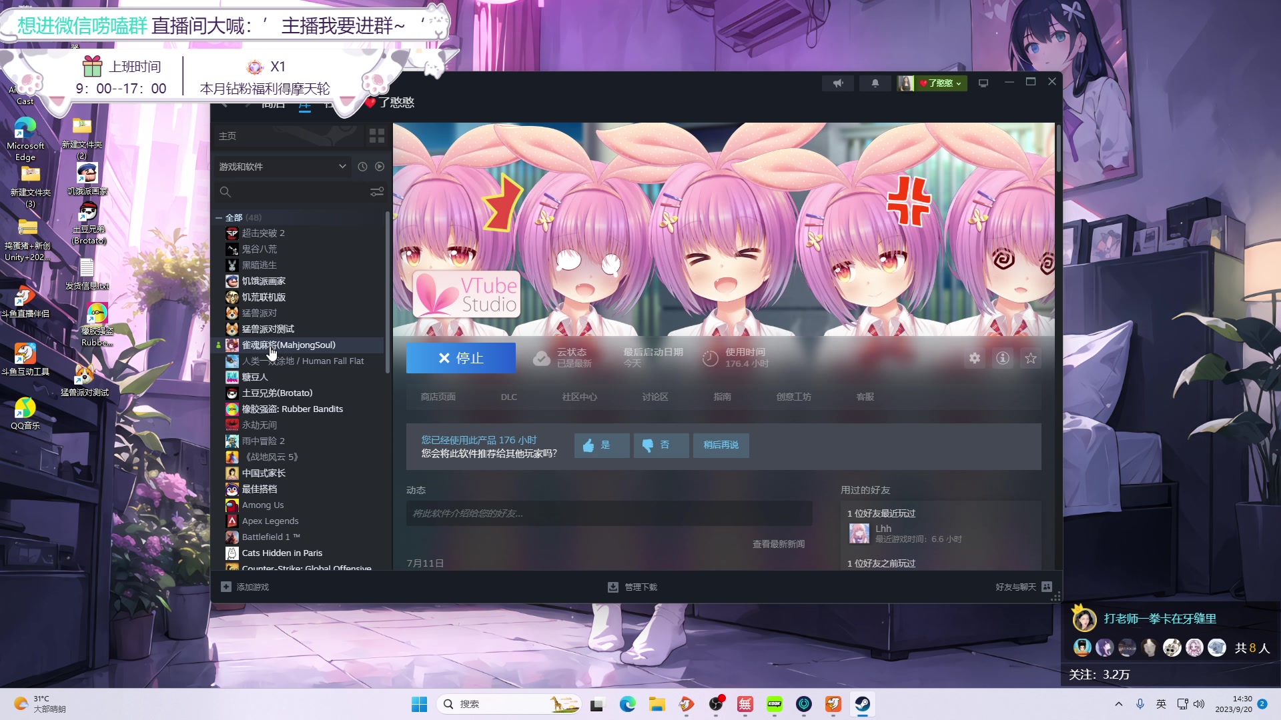The height and width of the screenshot is (720, 1281).
Task: Stop the running app with 停止 button
Action: pos(460,358)
